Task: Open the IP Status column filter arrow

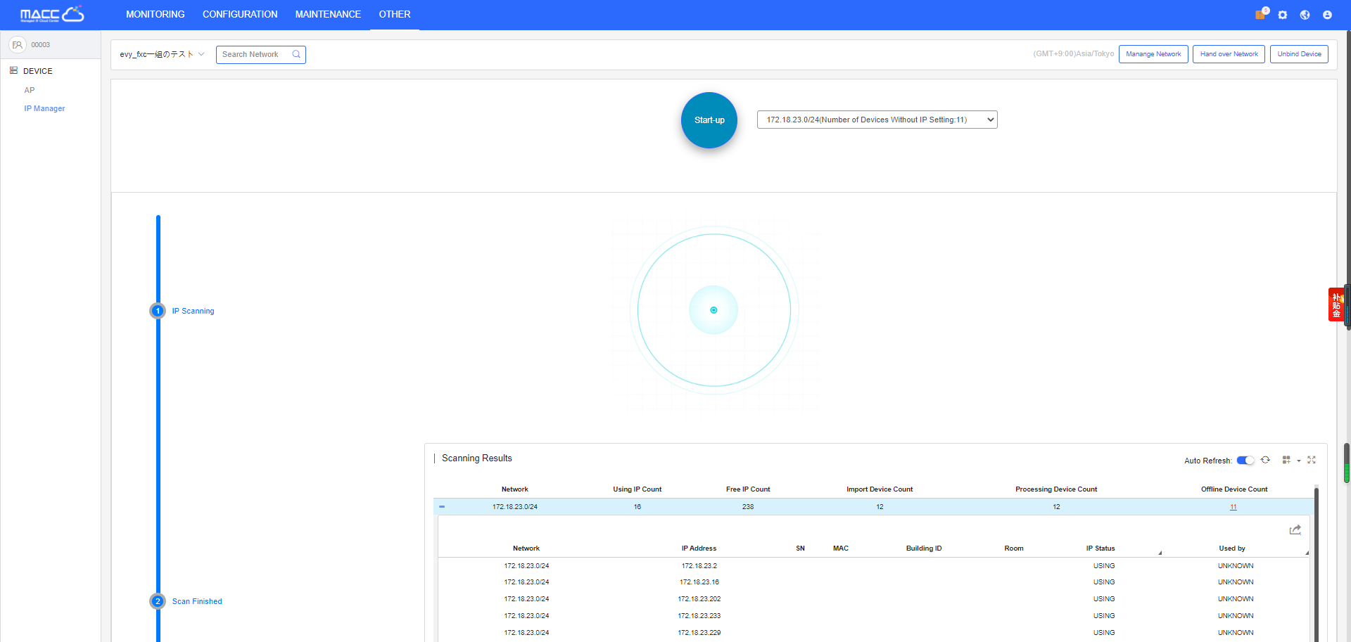Action: [x=1160, y=553]
